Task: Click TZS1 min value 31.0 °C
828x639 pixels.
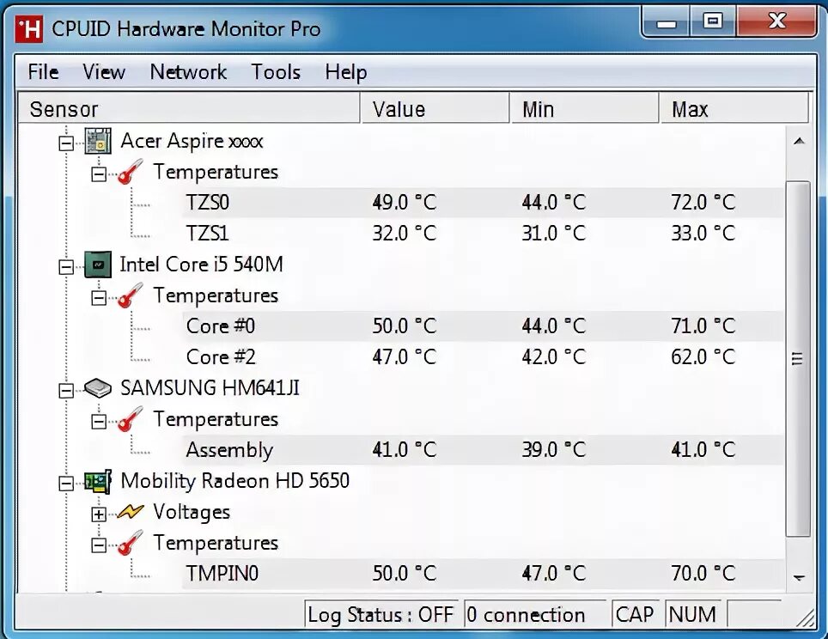Action: coord(553,234)
